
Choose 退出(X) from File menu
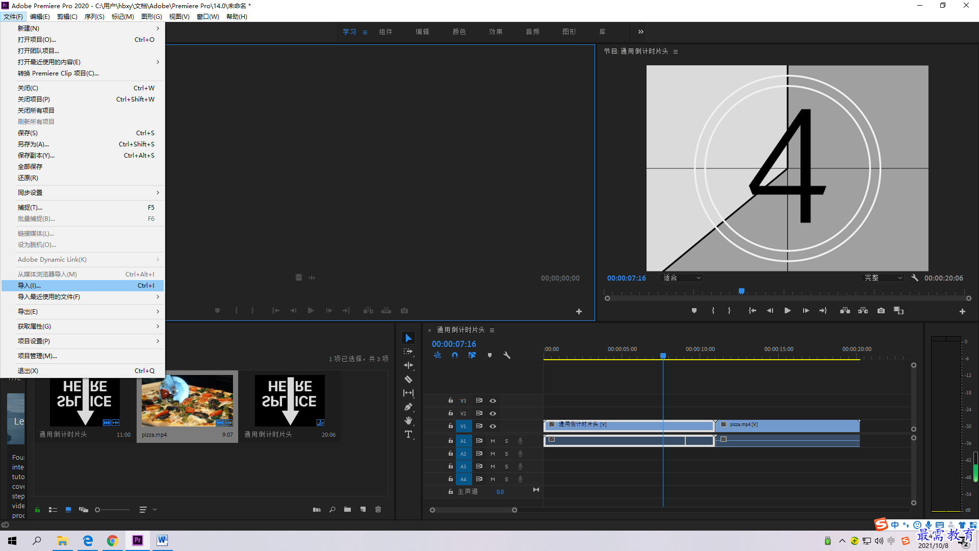pos(83,371)
